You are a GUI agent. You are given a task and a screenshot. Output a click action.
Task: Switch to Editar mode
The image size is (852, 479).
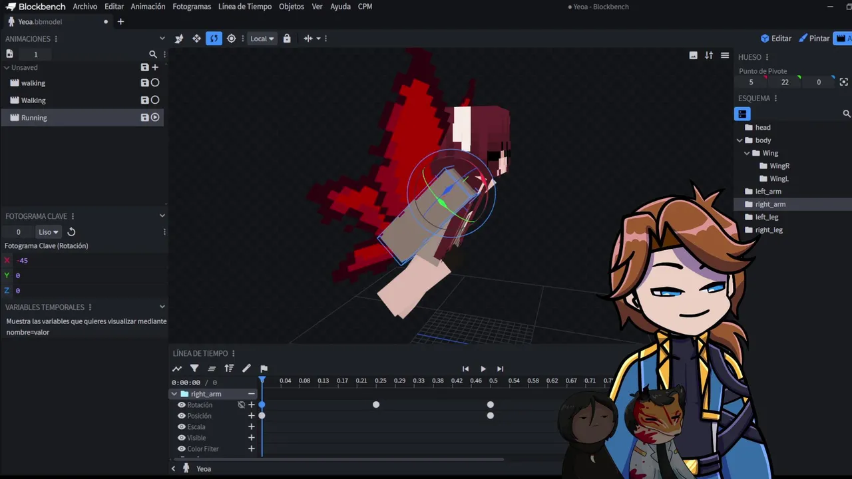click(x=776, y=39)
